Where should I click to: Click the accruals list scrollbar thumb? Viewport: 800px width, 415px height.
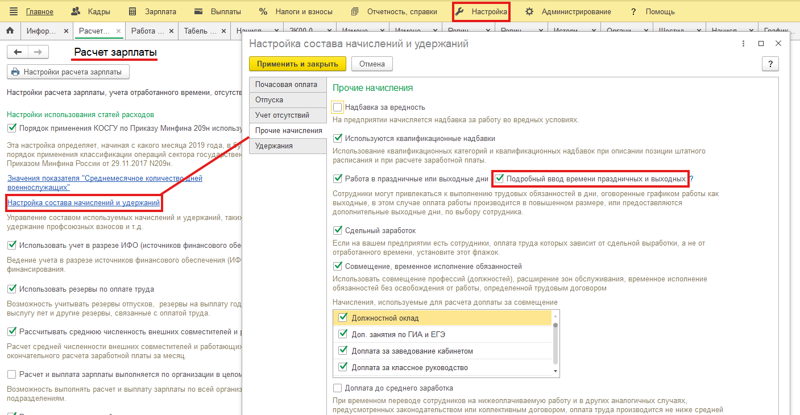pos(556,343)
